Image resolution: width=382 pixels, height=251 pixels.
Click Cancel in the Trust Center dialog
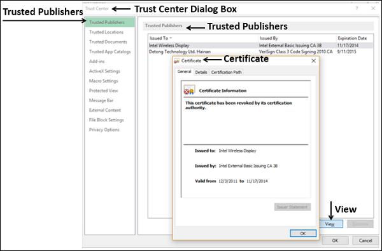click(365, 241)
